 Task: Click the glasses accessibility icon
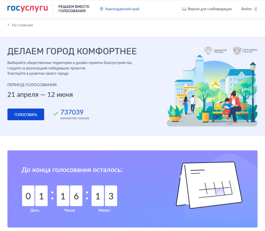click(184, 9)
